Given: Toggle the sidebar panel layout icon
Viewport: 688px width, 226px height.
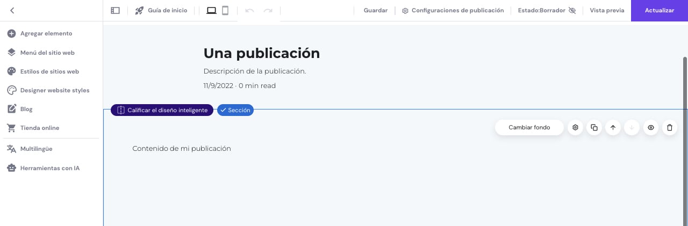Looking at the screenshot, I should 115,10.
